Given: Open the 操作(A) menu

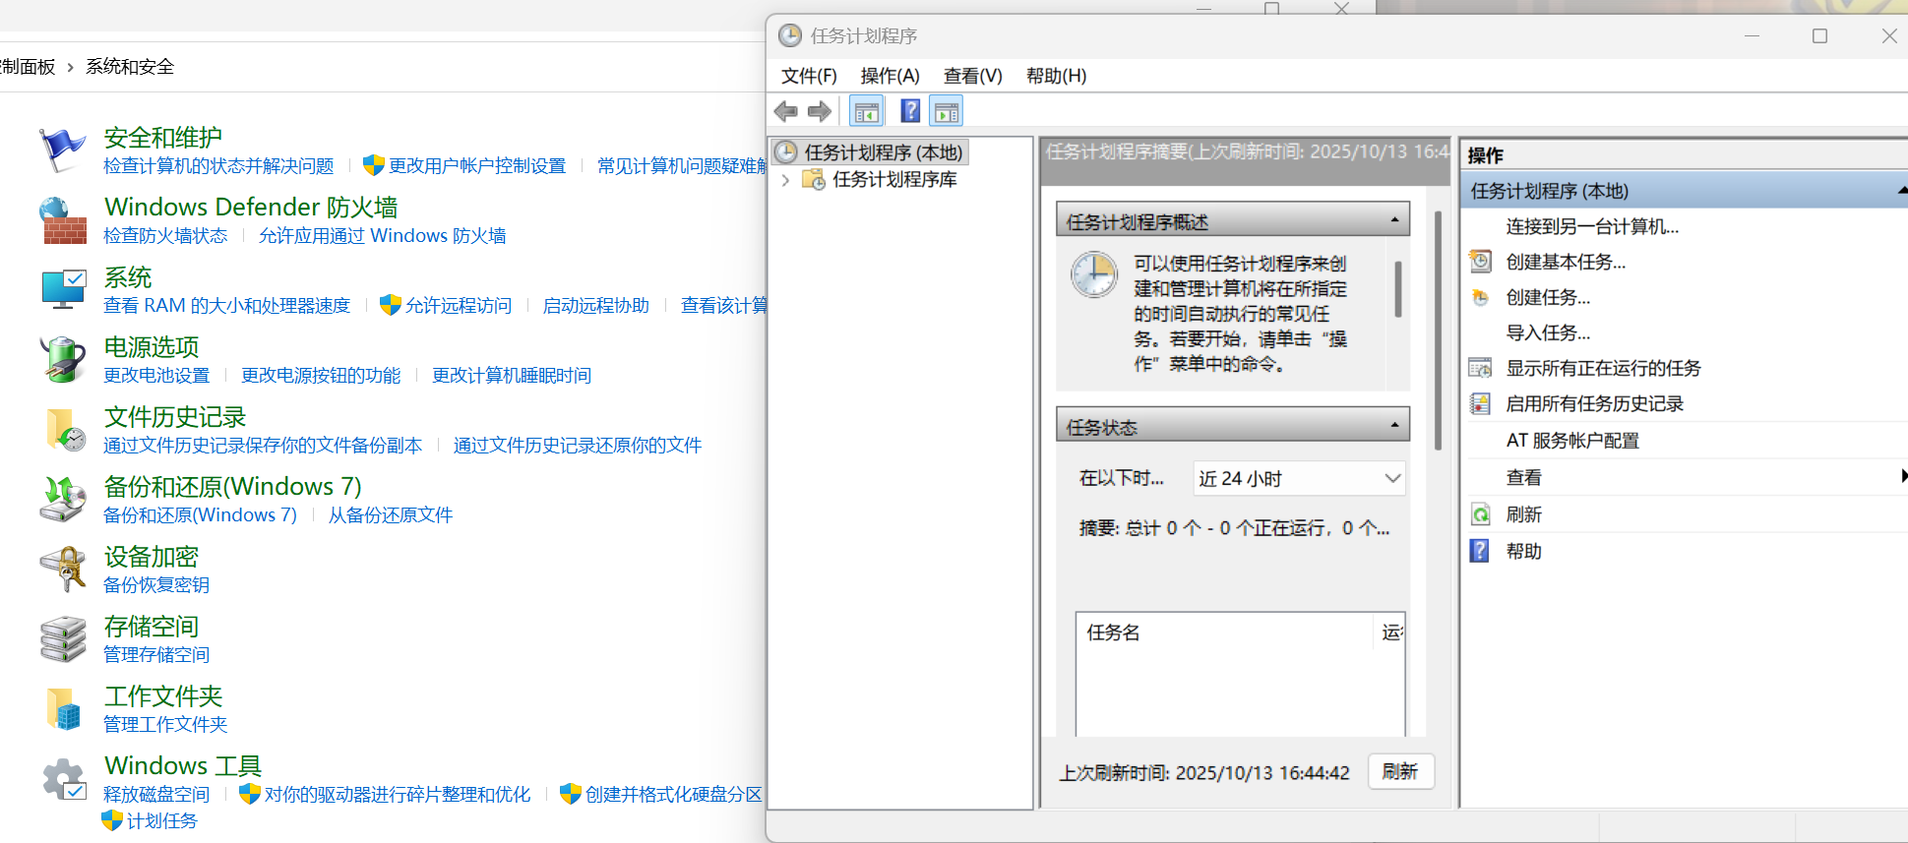Looking at the screenshot, I should 890,76.
